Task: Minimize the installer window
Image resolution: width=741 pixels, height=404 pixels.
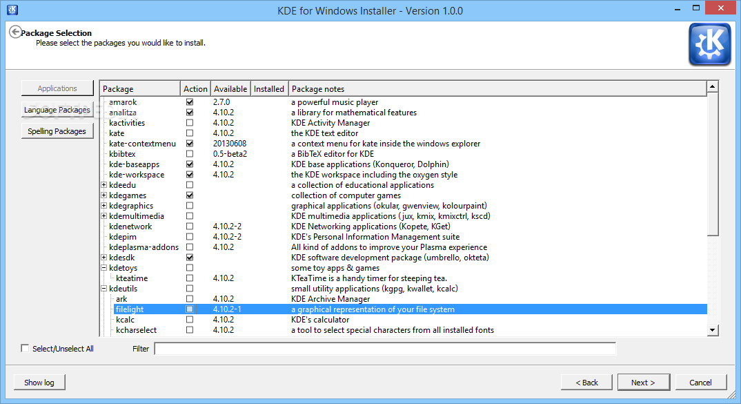Action: coord(678,8)
